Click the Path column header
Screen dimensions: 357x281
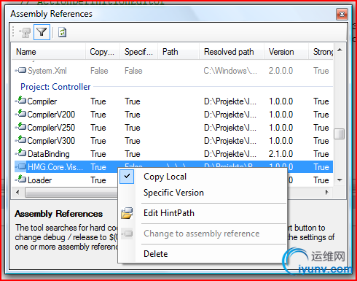[x=178, y=52]
